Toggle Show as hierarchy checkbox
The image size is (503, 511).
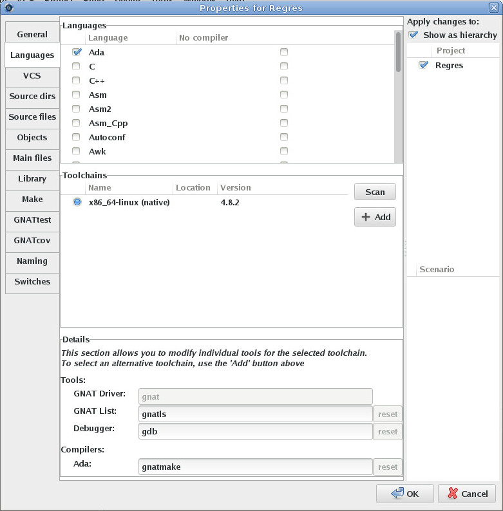click(x=413, y=35)
